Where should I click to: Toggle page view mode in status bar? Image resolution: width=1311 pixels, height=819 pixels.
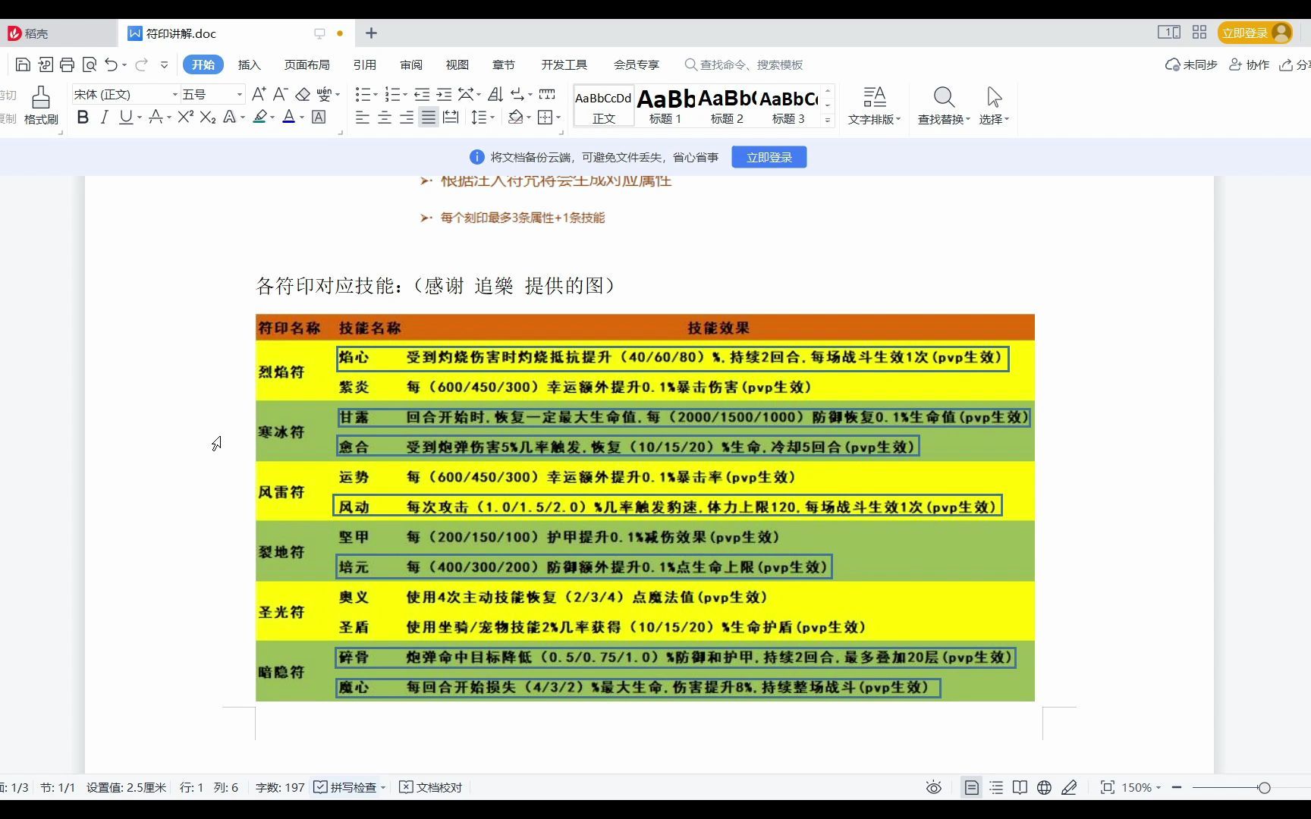971,788
